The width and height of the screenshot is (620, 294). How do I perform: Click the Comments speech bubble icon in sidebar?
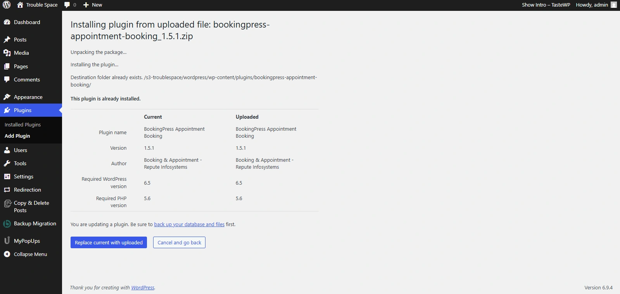(7, 80)
